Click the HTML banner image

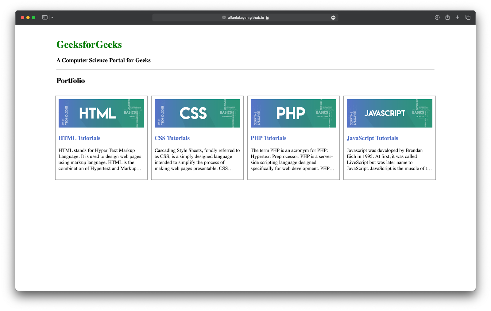[x=101, y=113]
